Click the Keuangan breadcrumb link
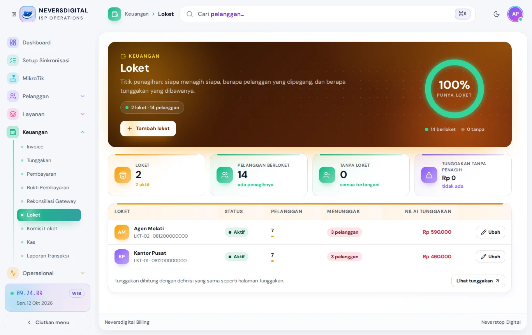 137,14
